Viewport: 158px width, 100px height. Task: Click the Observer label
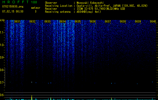51,3
